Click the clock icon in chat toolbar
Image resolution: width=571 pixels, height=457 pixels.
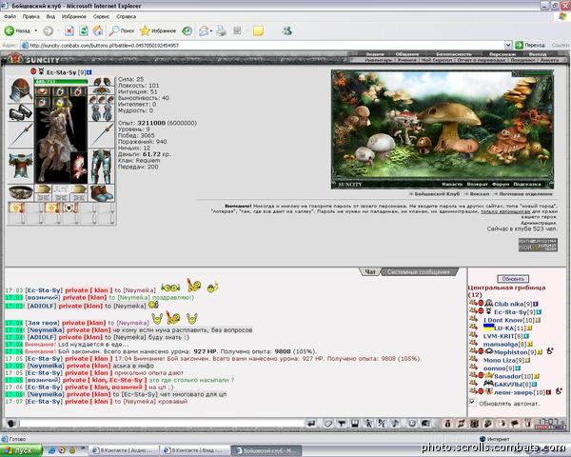(x=412, y=424)
